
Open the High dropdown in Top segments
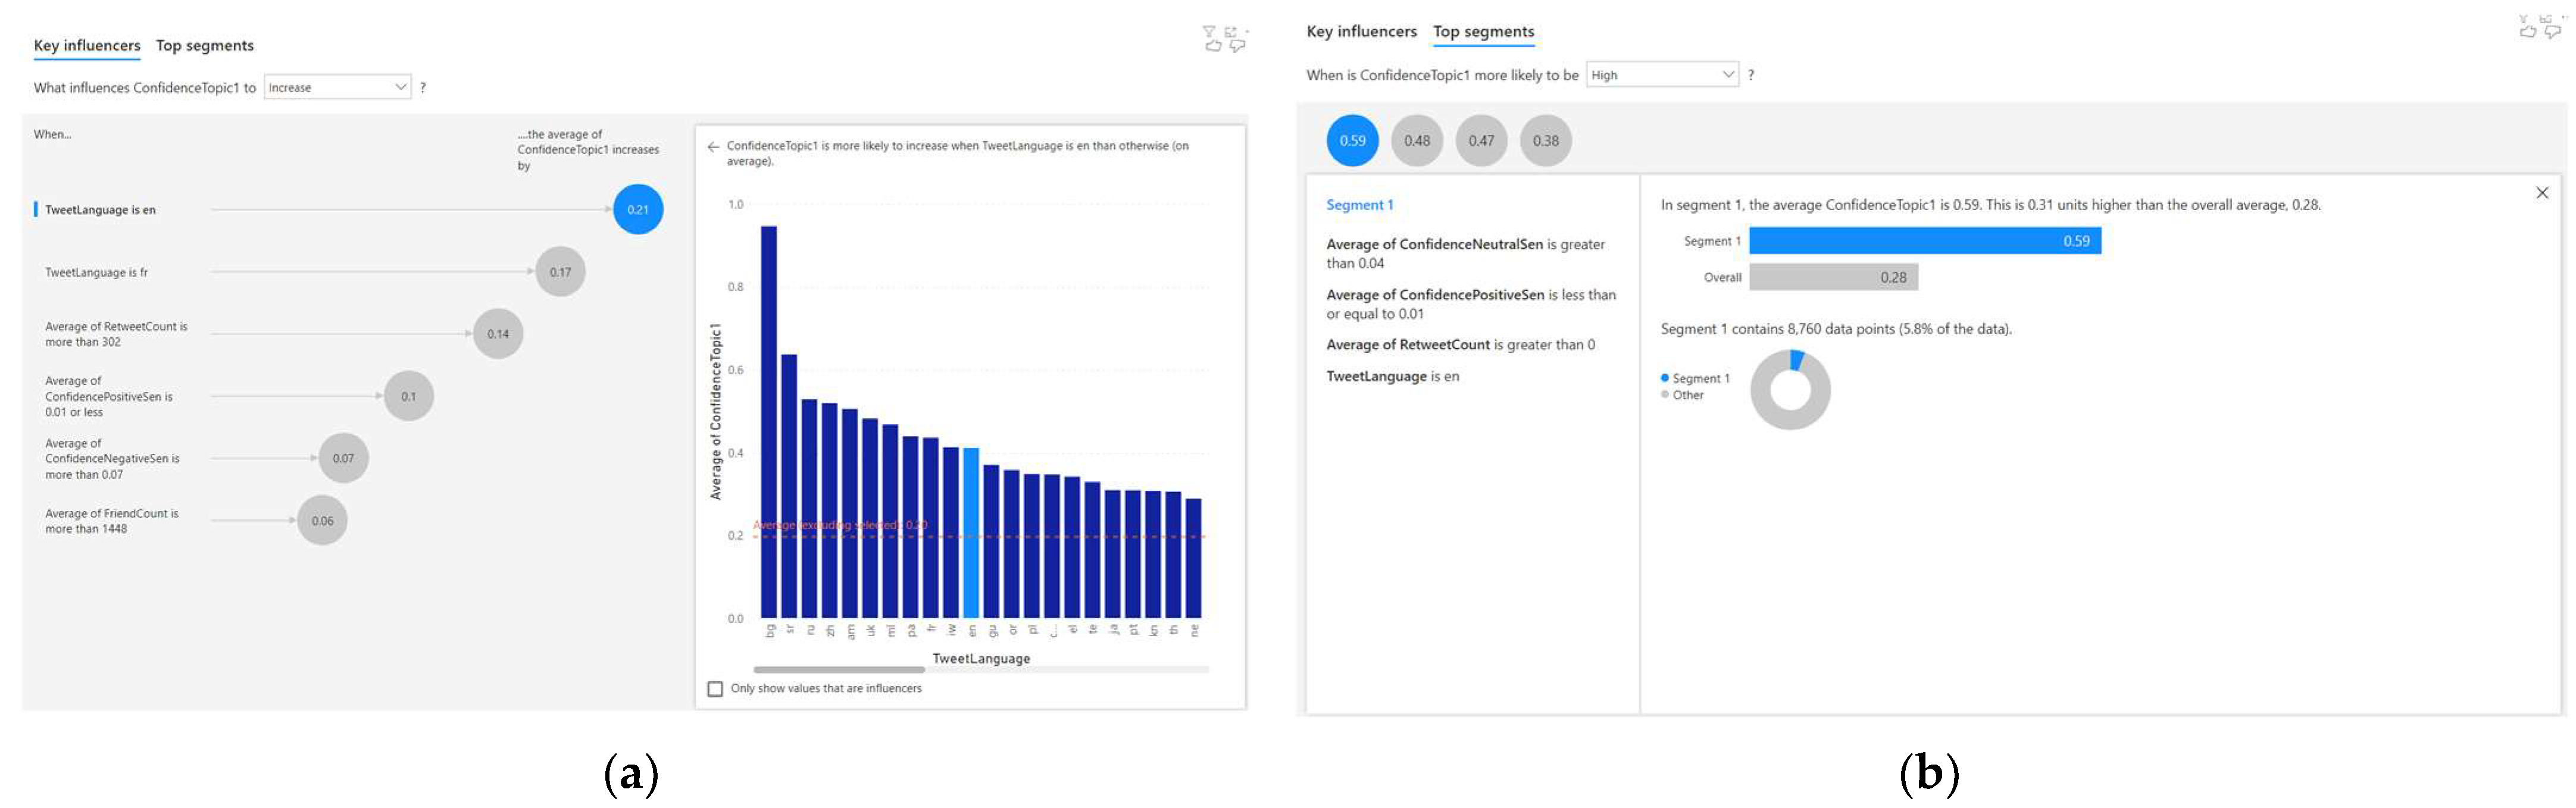(x=1662, y=75)
